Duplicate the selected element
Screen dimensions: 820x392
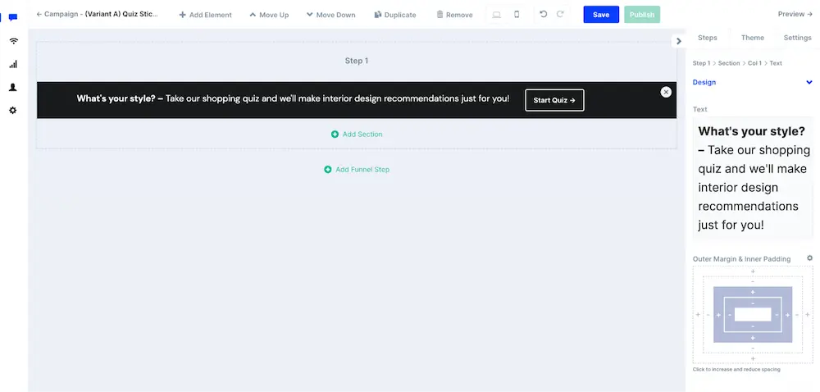click(395, 15)
